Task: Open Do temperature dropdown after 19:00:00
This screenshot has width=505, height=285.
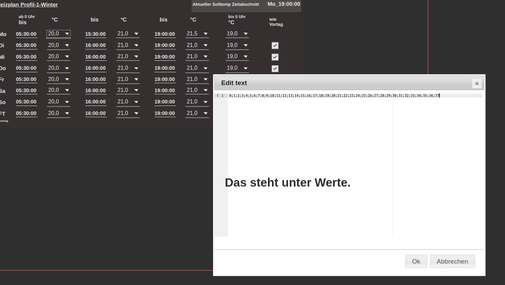Action: click(197, 68)
